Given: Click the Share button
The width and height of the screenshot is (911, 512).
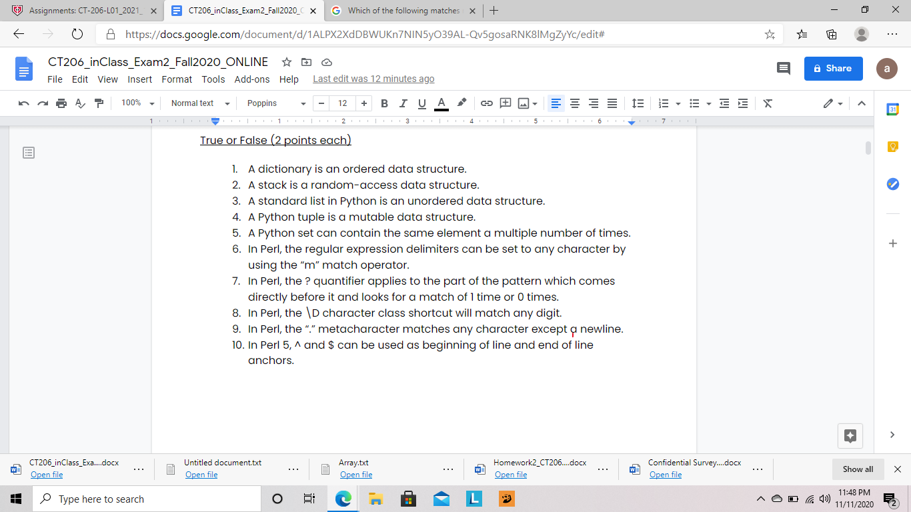Looking at the screenshot, I should 833,68.
